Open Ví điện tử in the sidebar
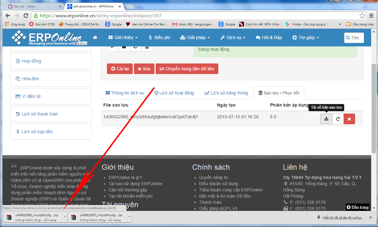This screenshot has width=378, height=227. pos(51,96)
